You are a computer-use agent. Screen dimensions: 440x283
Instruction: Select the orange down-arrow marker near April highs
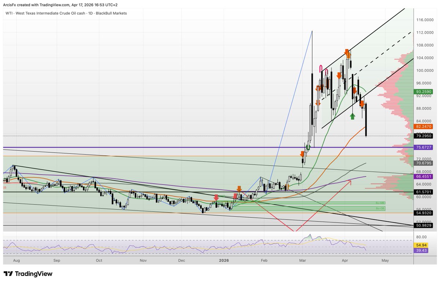point(348,52)
